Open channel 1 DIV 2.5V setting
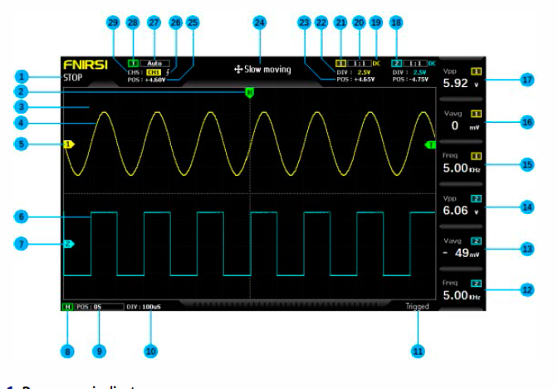 tap(355, 72)
